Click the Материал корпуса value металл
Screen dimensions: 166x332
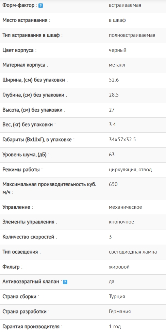pos(117,65)
